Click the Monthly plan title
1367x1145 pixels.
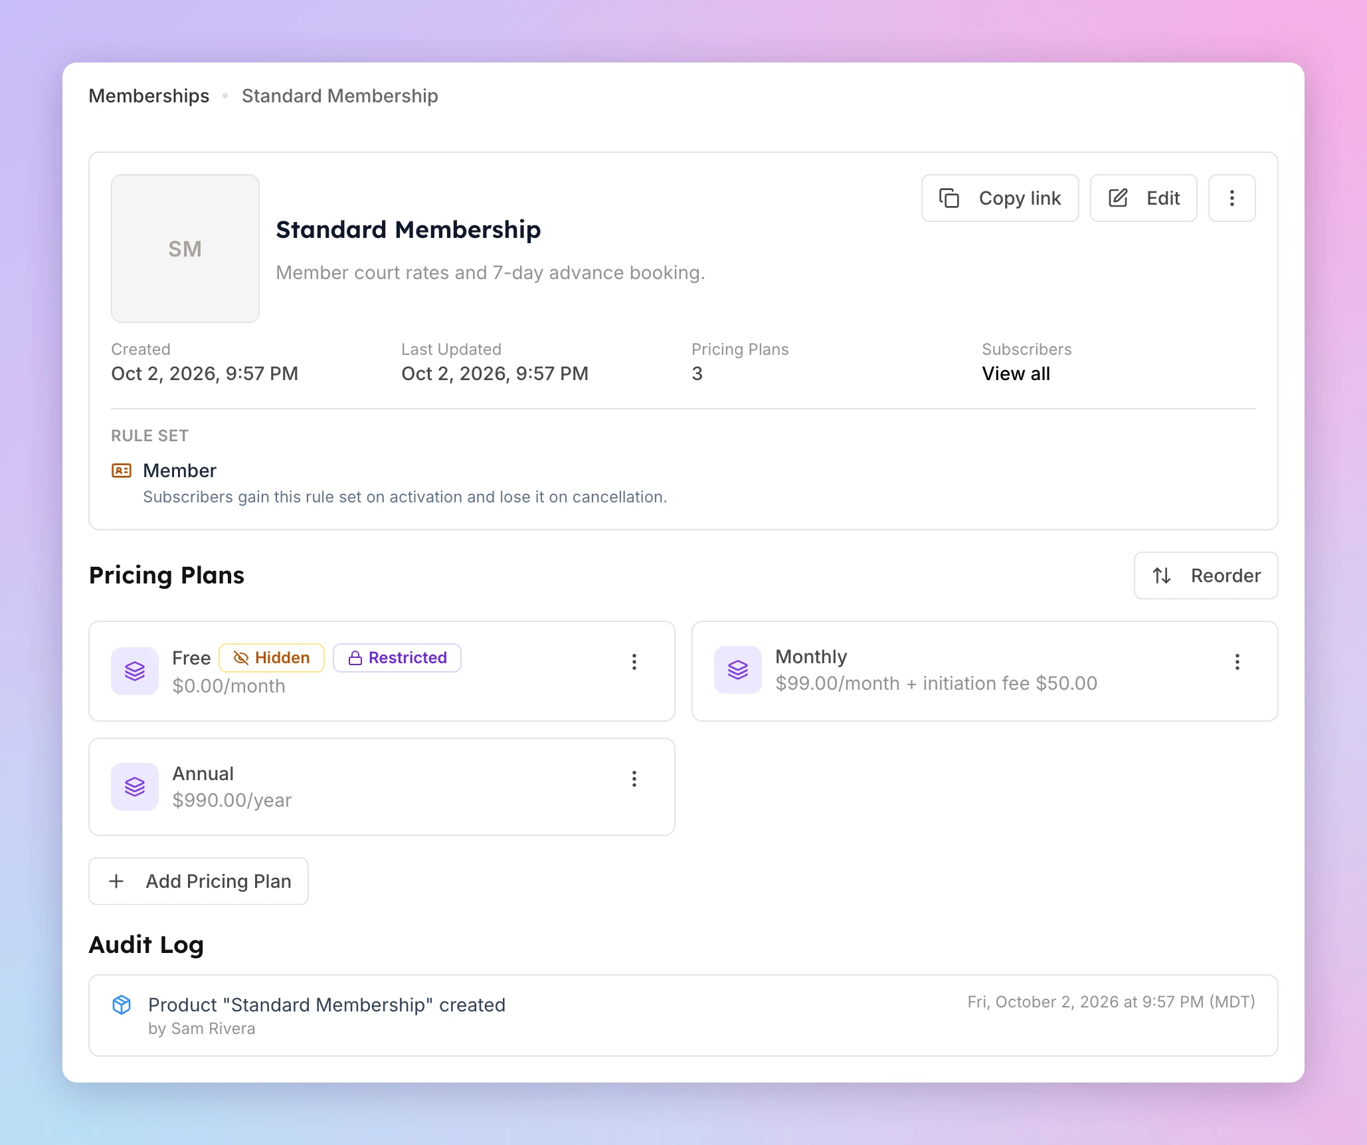tap(811, 657)
